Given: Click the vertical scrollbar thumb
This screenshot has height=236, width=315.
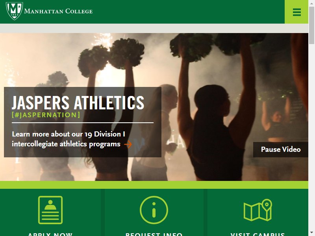Looking at the screenshot, I should coord(311,25).
